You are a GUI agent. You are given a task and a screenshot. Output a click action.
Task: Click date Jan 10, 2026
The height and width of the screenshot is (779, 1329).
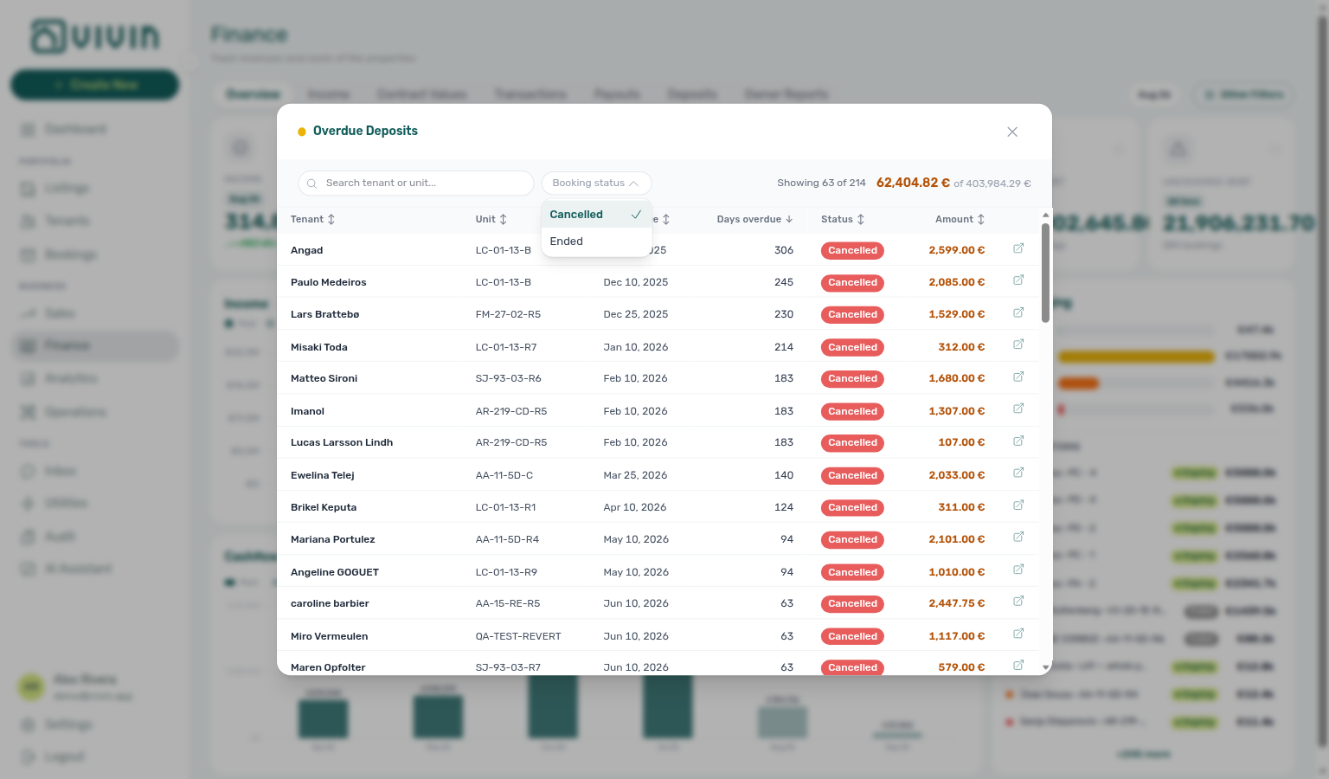636,348
